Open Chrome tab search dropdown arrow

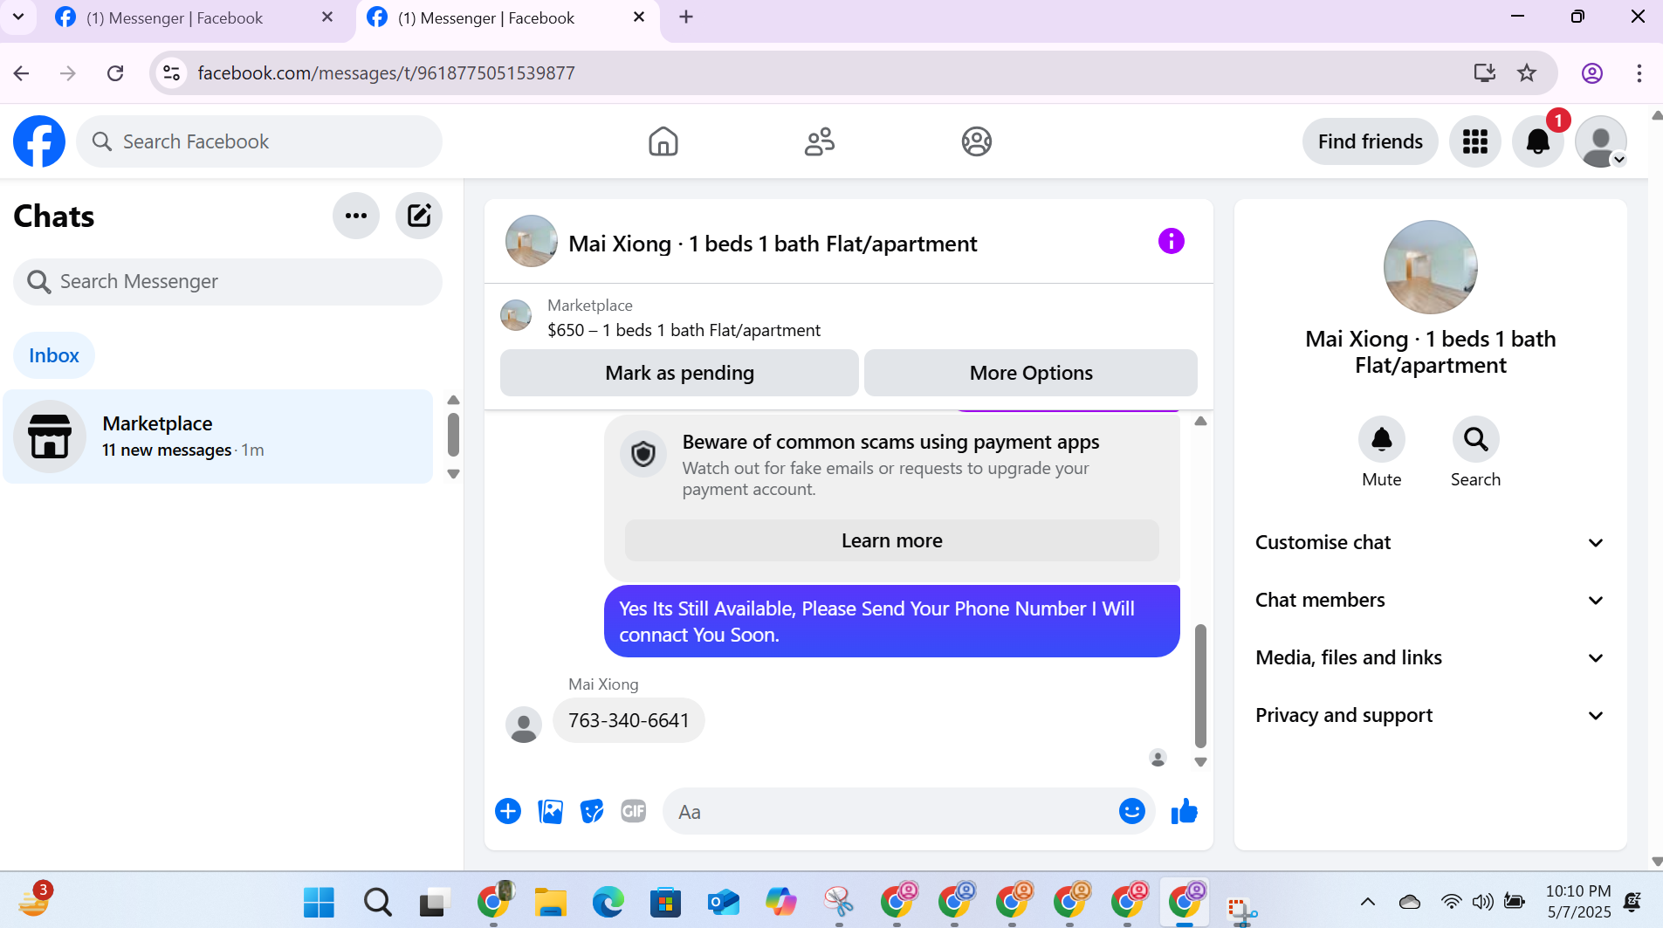click(x=18, y=17)
